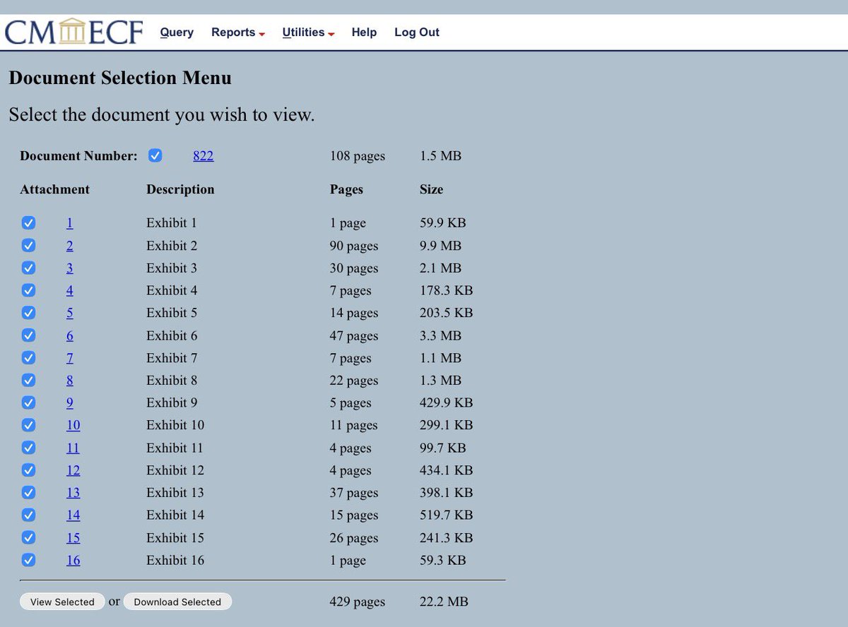Click the CM/ECF logo
Image resolution: width=848 pixels, height=627 pixels.
click(x=73, y=32)
